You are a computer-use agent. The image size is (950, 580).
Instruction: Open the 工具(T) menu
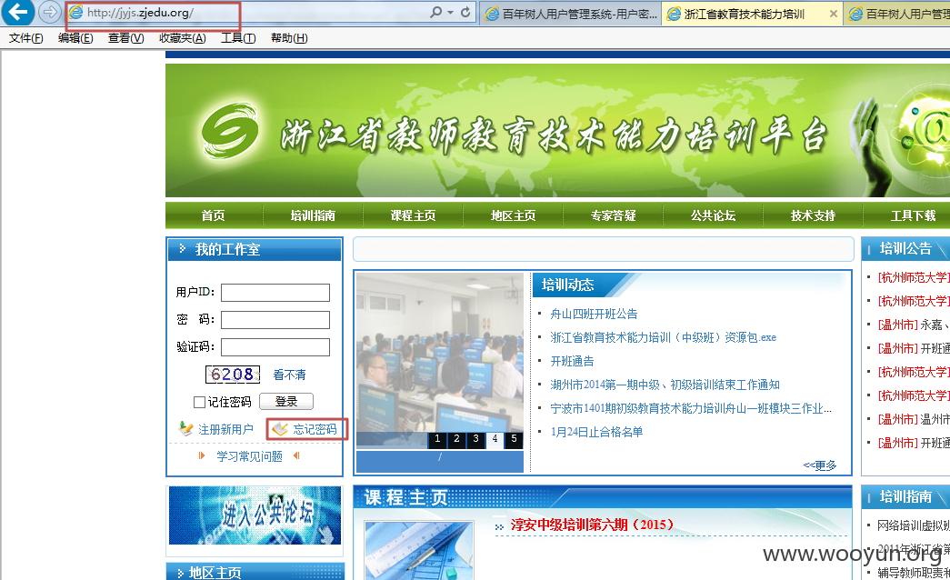tap(238, 38)
